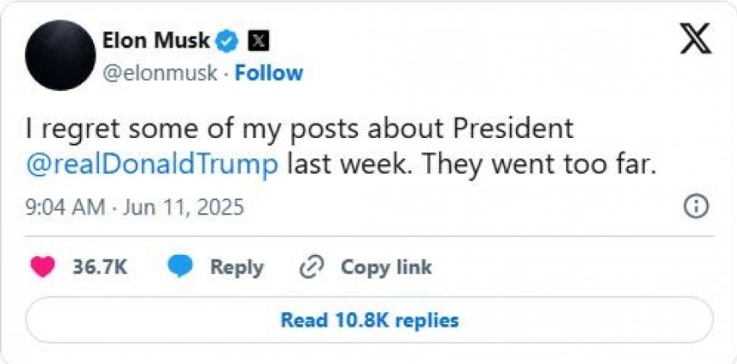
Task: Follow the @elonmusk account
Action: 268,74
